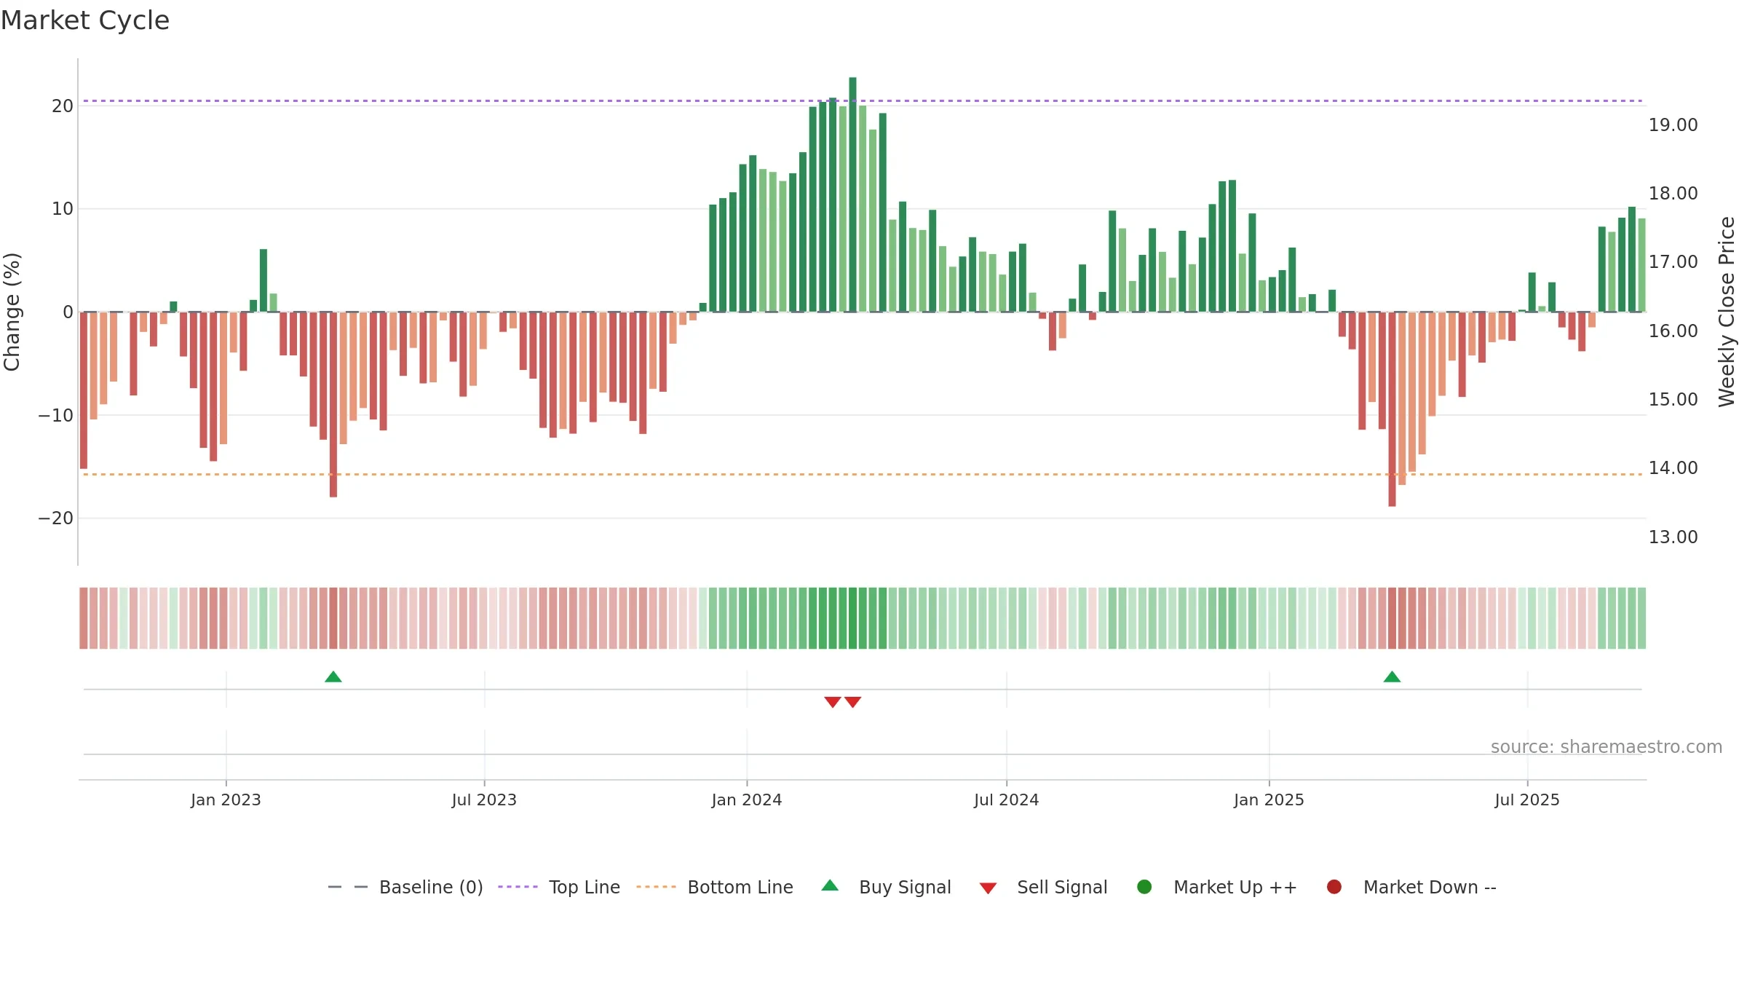Click the -10 change axis label
The width and height of the screenshot is (1747, 983).
tap(55, 416)
